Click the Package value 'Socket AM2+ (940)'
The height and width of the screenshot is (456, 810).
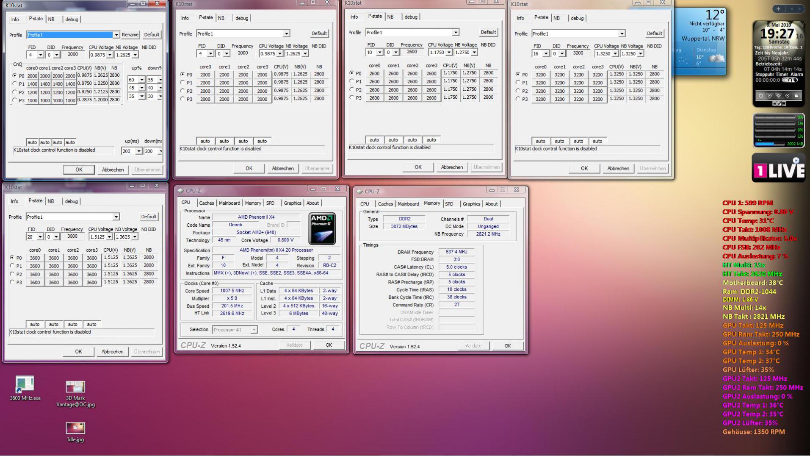(256, 233)
